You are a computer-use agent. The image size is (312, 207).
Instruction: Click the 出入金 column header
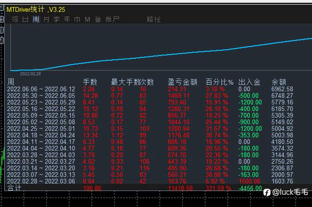coord(249,82)
